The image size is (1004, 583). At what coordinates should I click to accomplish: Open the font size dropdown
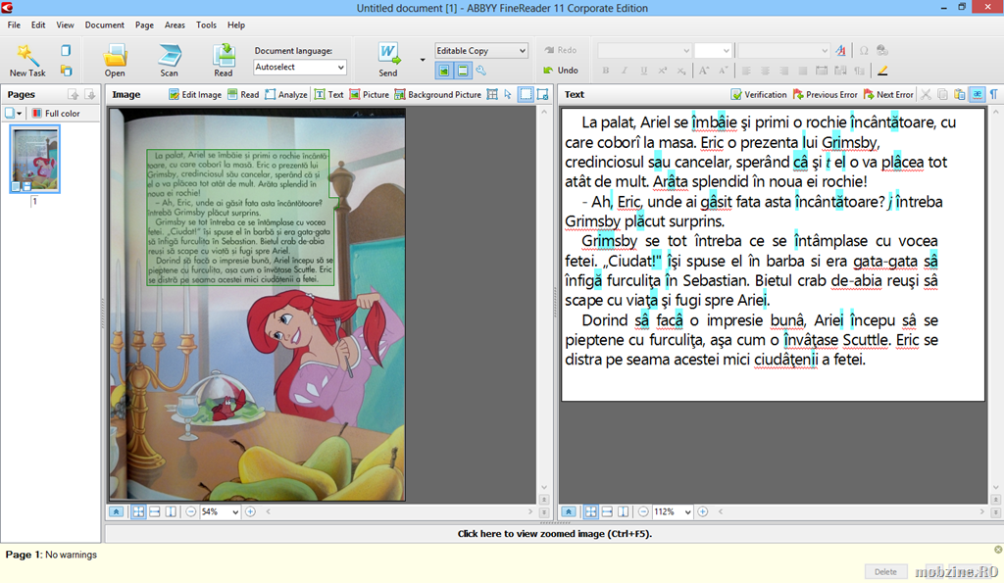[x=714, y=51]
